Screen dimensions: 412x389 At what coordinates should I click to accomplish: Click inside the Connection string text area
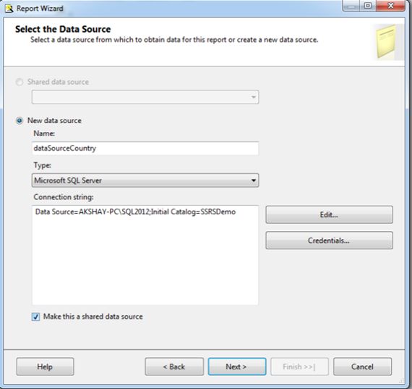(x=145, y=255)
